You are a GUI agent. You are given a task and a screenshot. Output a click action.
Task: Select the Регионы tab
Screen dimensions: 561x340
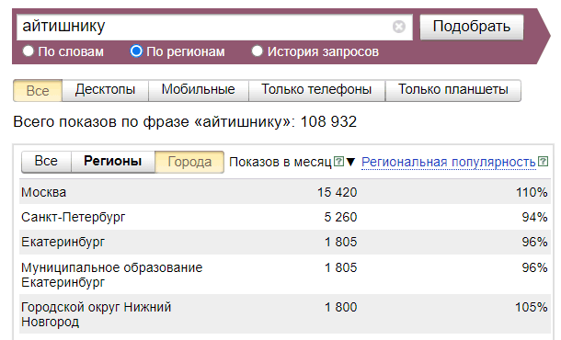113,162
